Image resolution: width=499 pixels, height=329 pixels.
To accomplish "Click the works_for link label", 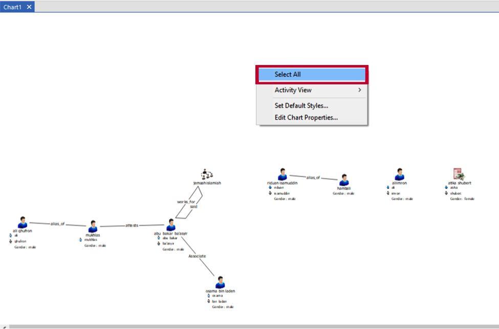I will (186, 202).
